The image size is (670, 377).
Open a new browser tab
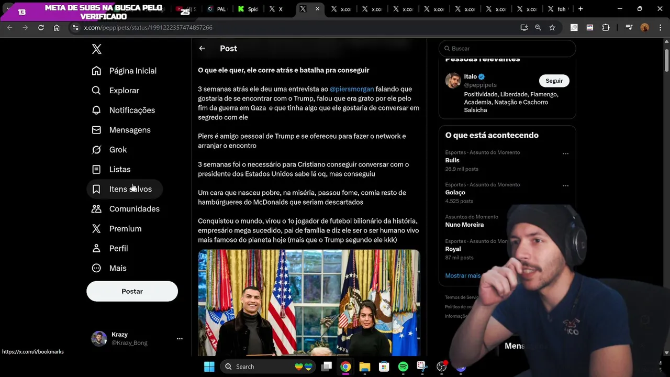pyautogui.click(x=580, y=9)
